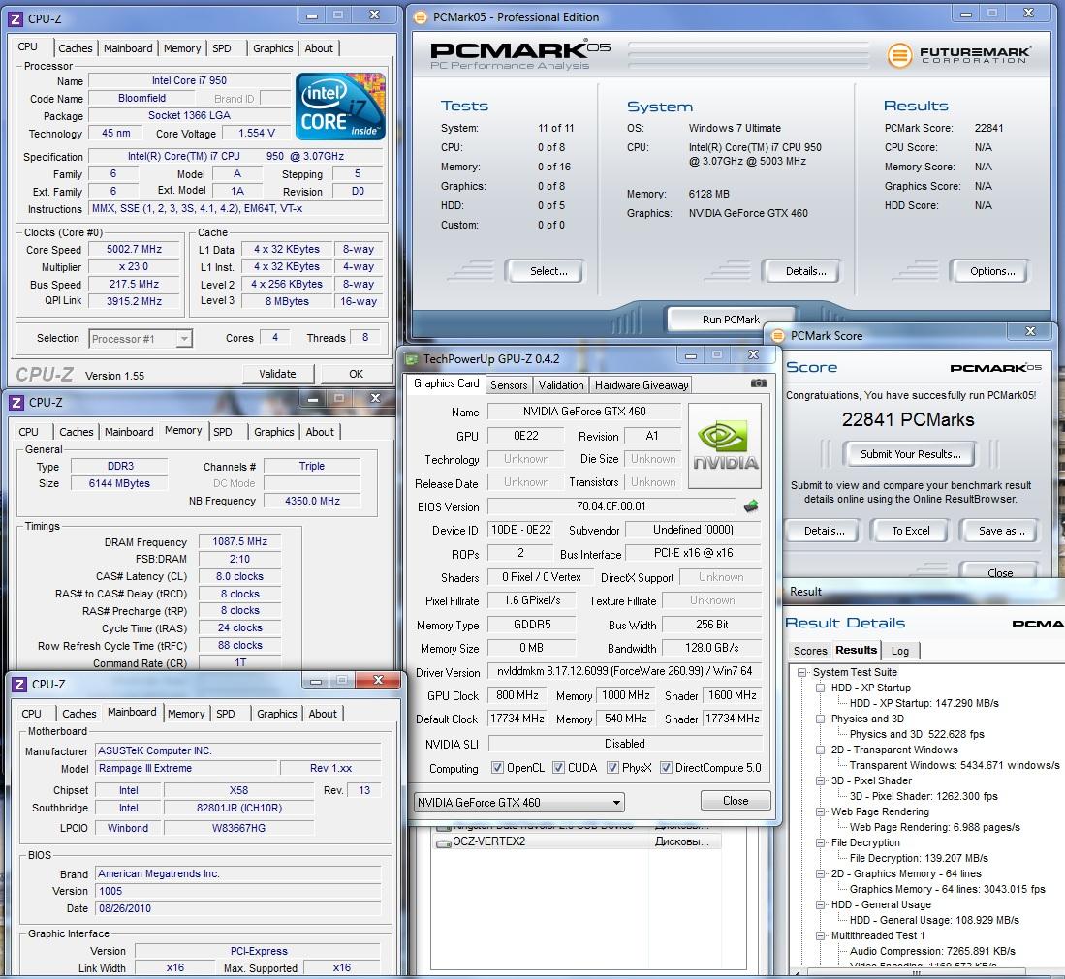Collapse the 3D - Pixel Shader node
The height and width of the screenshot is (979, 1065).
pyautogui.click(x=821, y=780)
